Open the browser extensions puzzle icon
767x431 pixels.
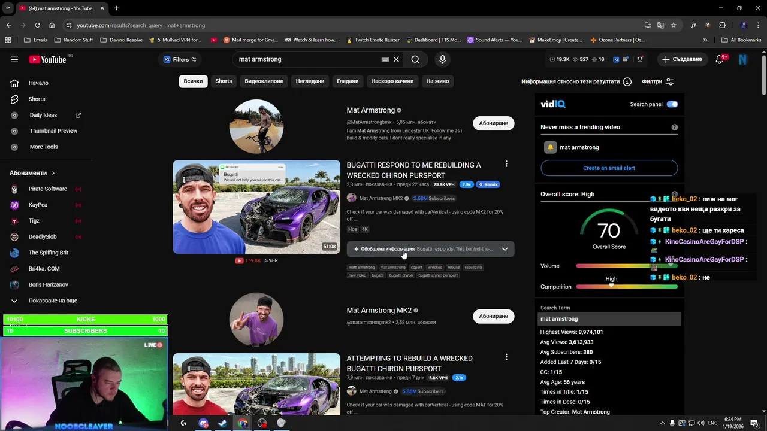point(722,25)
